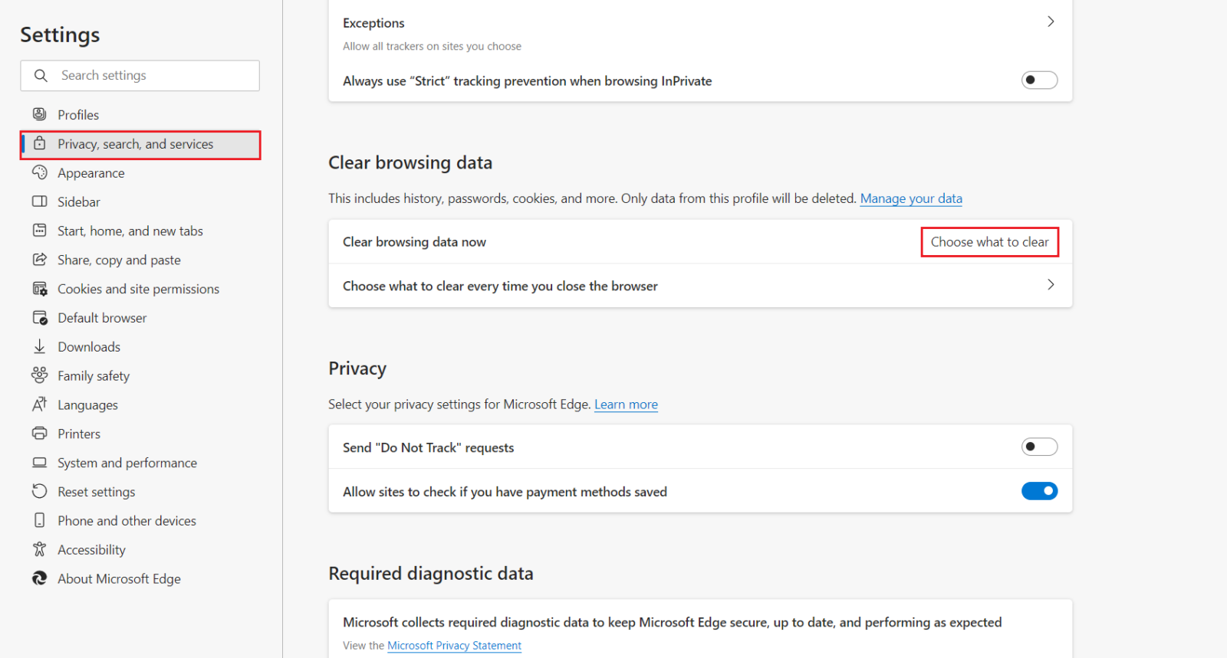Click the Printers icon
The height and width of the screenshot is (658, 1227).
tap(39, 433)
